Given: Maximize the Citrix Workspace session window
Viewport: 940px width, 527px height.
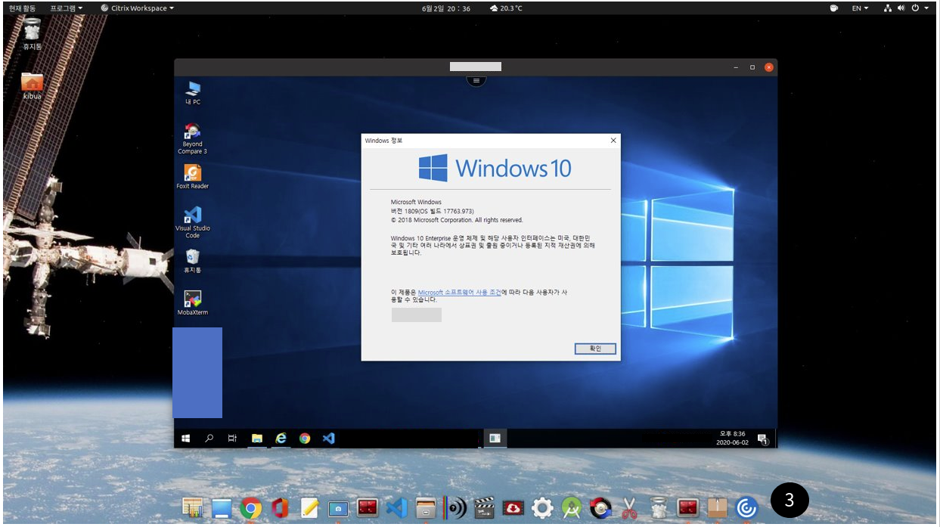Looking at the screenshot, I should point(752,67).
